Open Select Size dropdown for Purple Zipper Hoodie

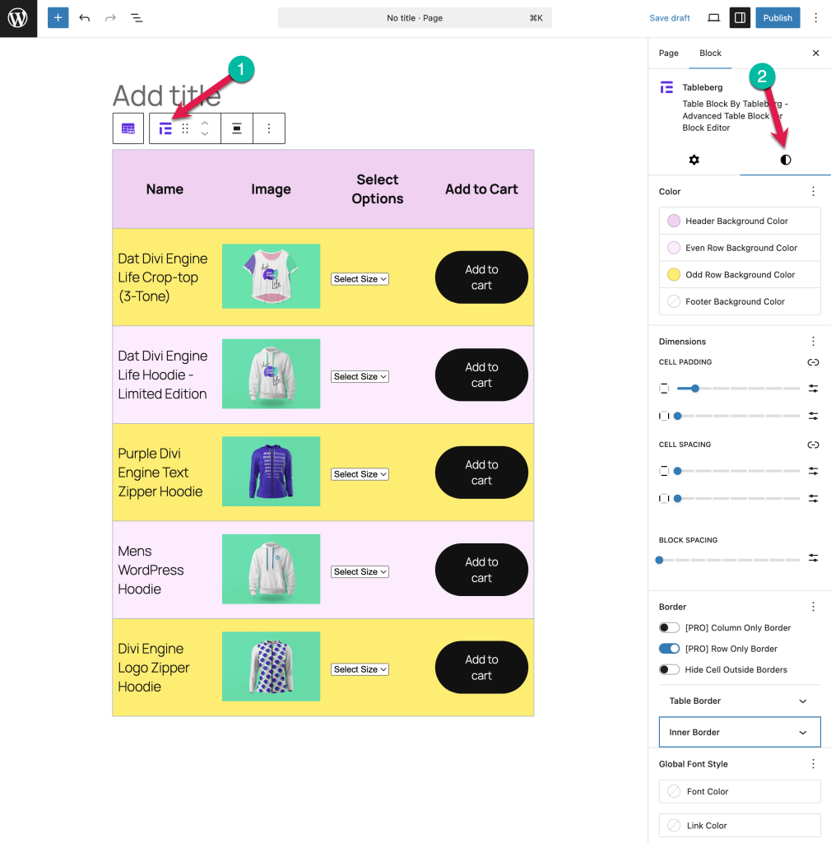point(360,474)
